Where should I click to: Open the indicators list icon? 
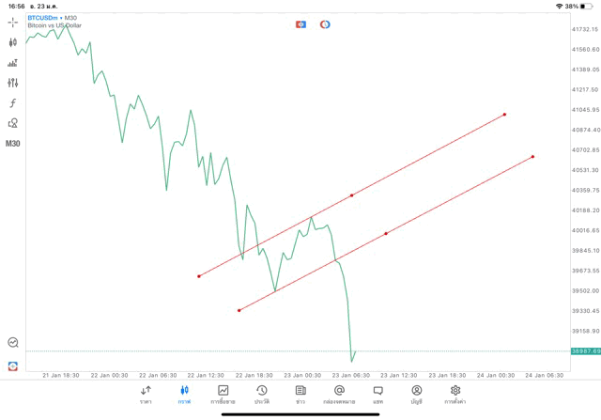click(x=13, y=63)
